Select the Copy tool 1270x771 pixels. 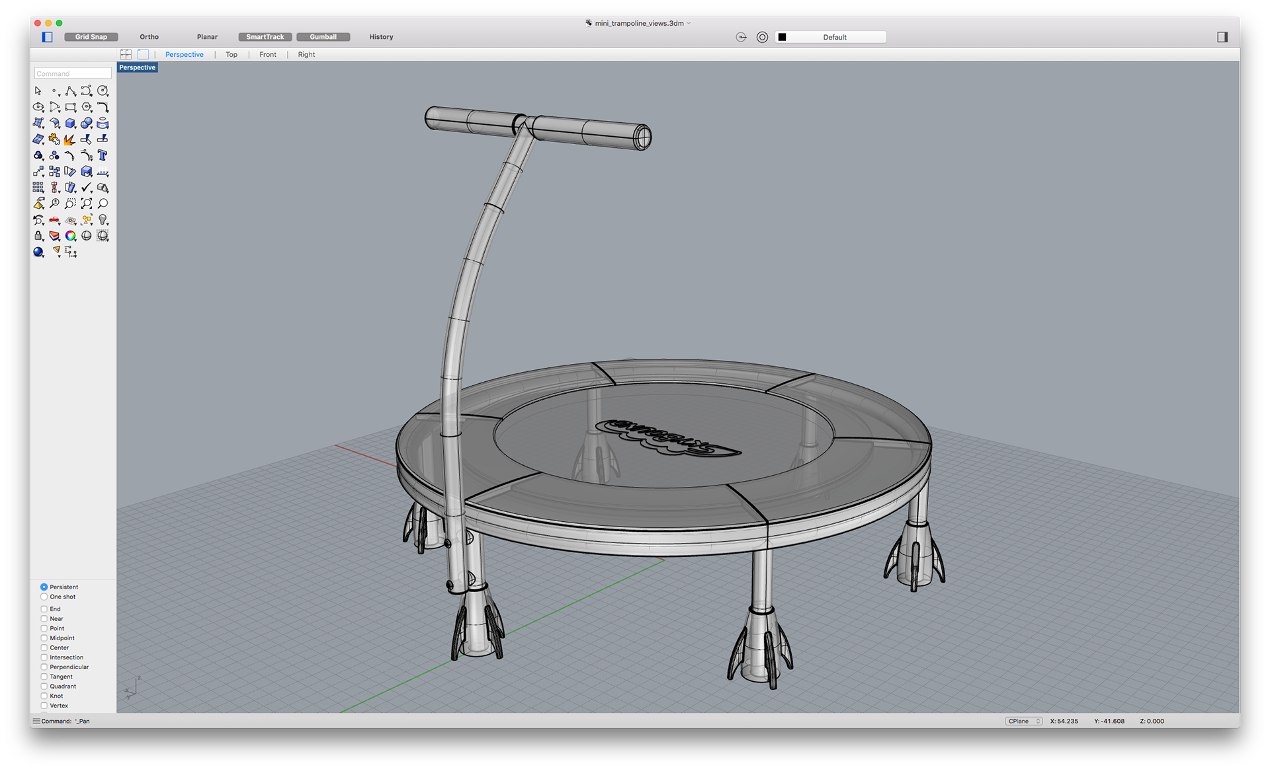54,172
